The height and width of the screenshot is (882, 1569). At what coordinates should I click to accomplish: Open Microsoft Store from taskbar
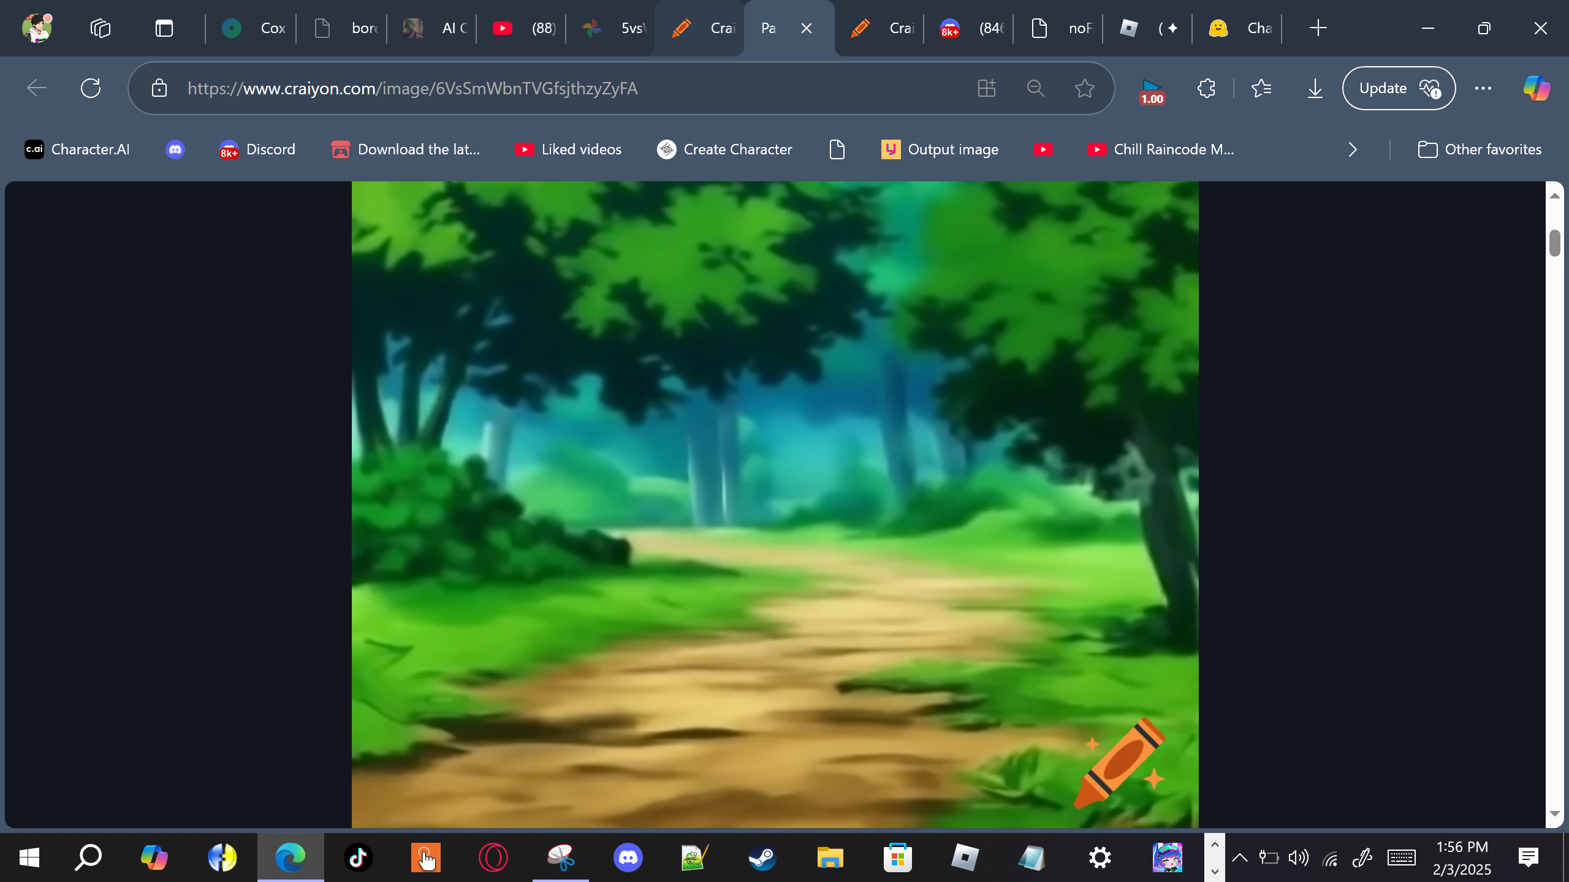(897, 858)
